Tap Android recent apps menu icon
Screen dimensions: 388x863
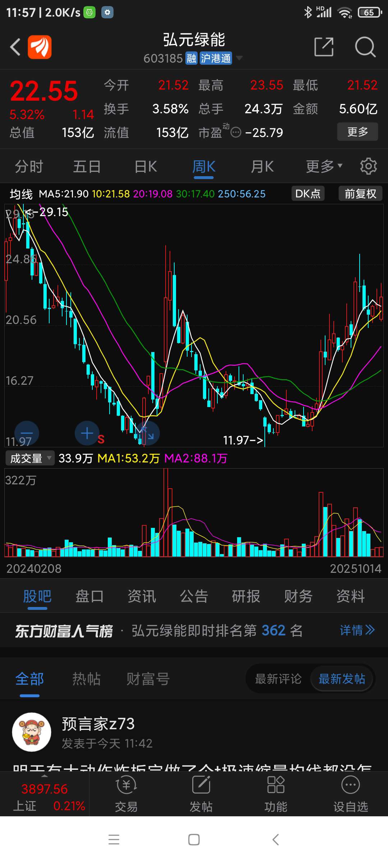(114, 840)
